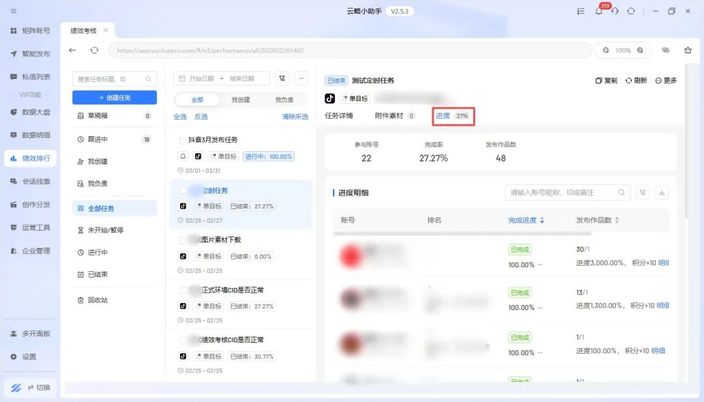This screenshot has width=704, height=402.
Task: Click the 创建任务 button
Action: (115, 97)
